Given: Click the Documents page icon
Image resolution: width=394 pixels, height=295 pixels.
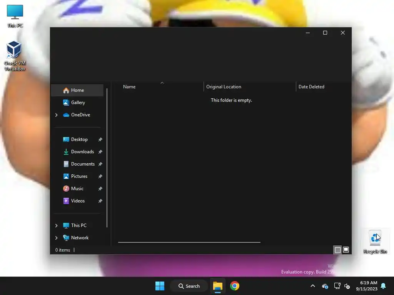Looking at the screenshot, I should pos(66,164).
